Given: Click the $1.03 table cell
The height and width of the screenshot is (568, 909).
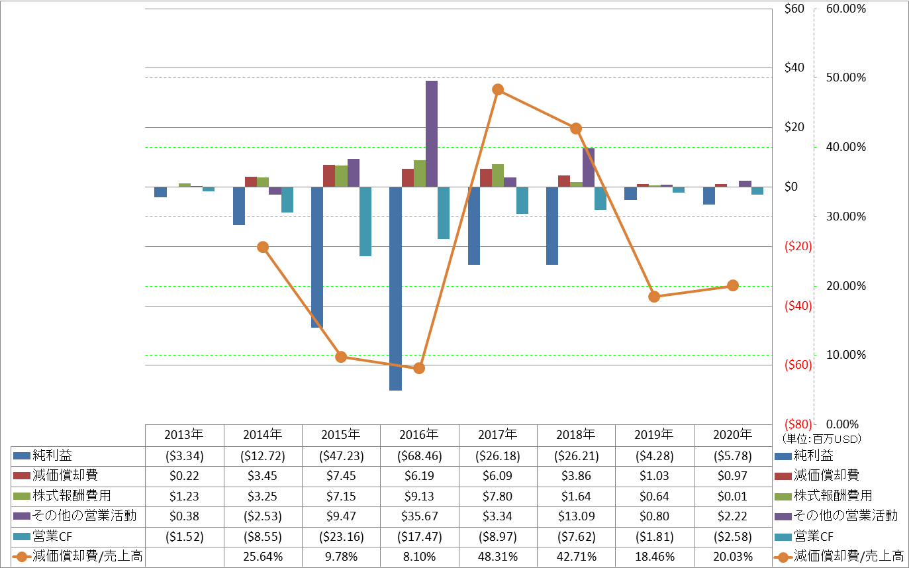Looking at the screenshot, I should pyautogui.click(x=654, y=476).
